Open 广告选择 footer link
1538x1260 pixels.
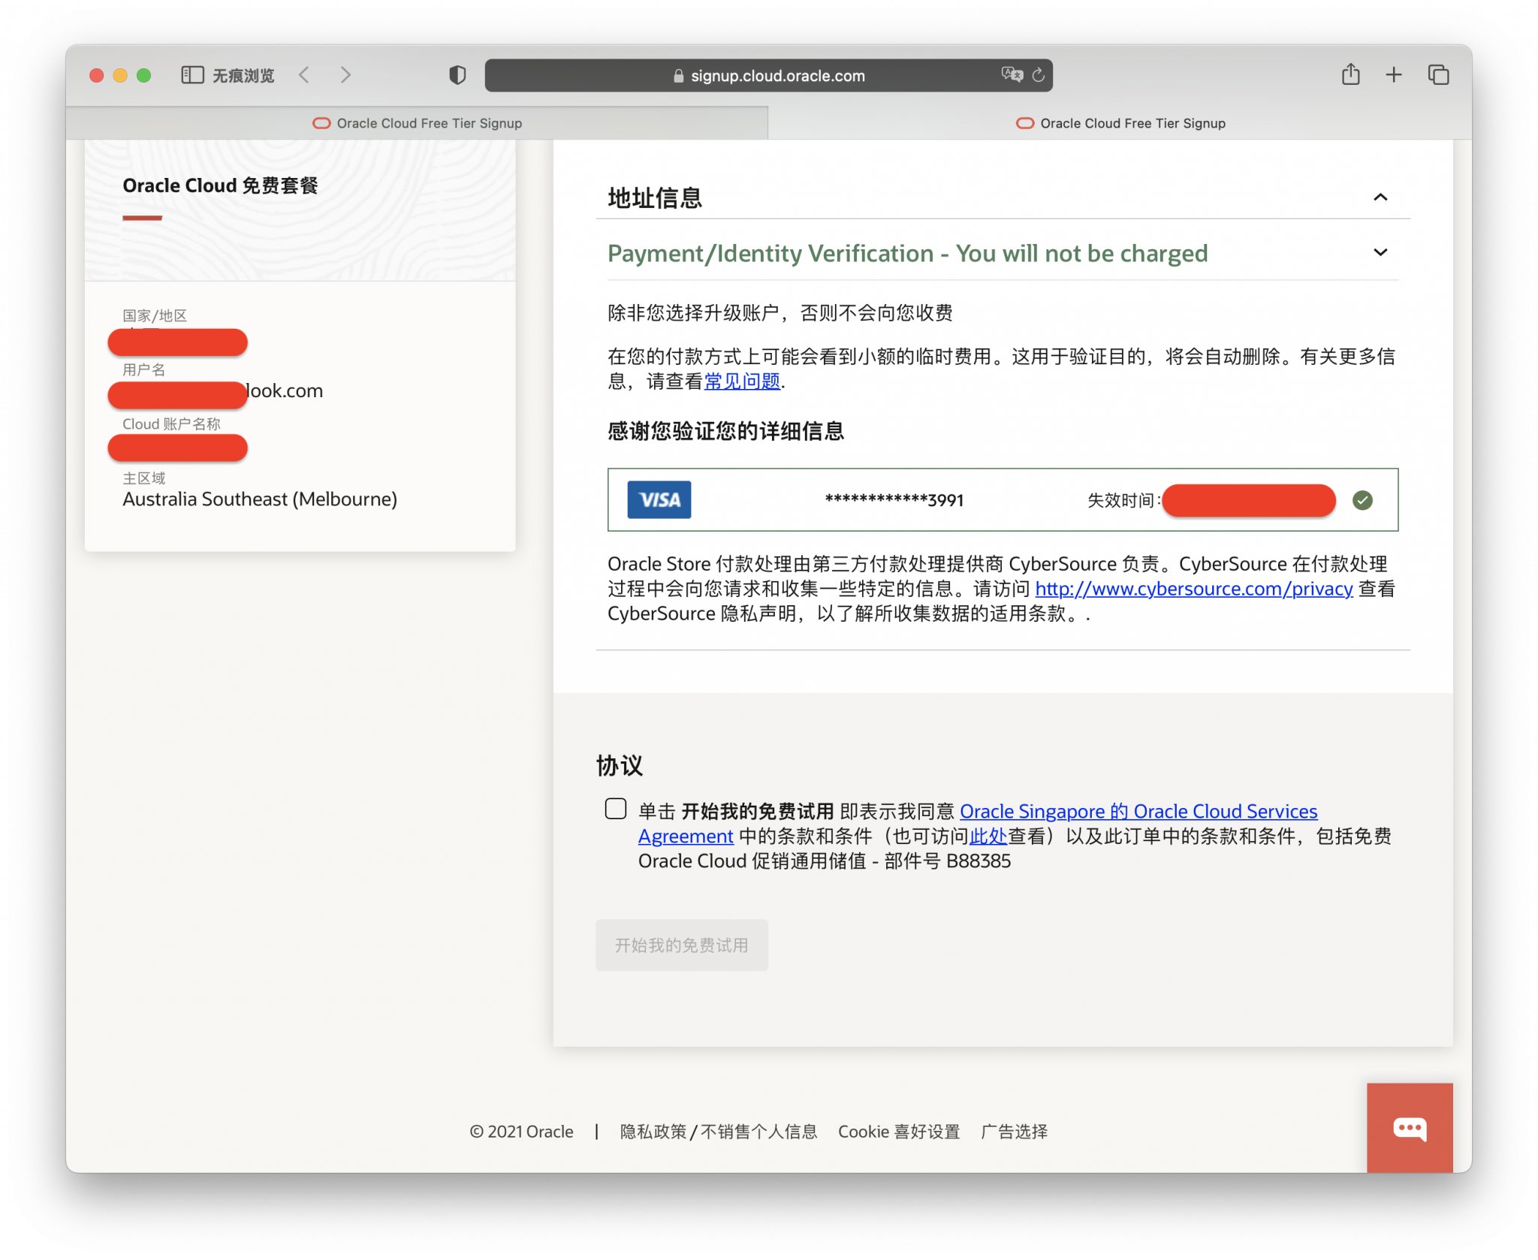1014,1132
